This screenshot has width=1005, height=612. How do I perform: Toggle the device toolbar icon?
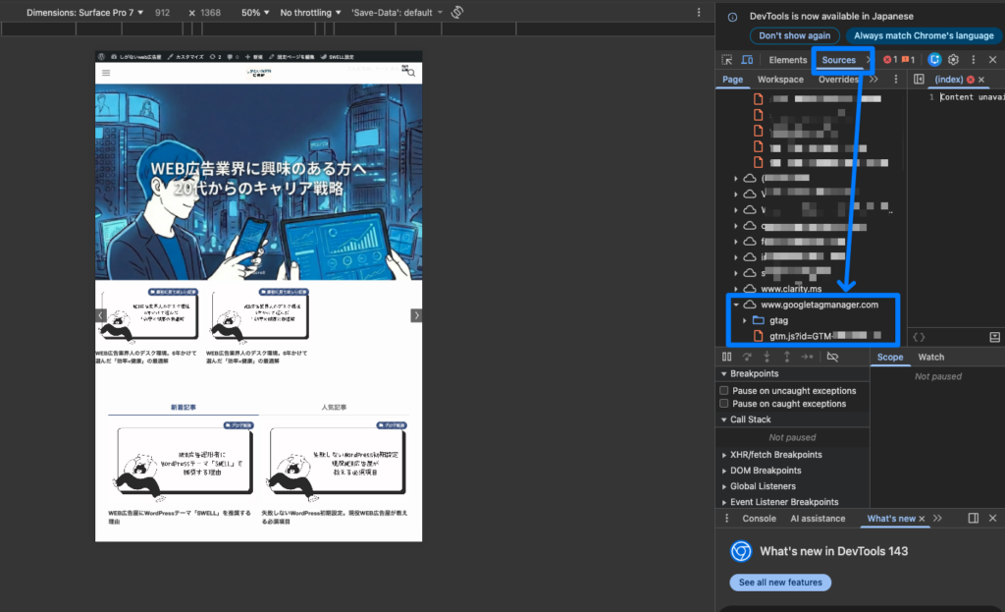(x=747, y=60)
